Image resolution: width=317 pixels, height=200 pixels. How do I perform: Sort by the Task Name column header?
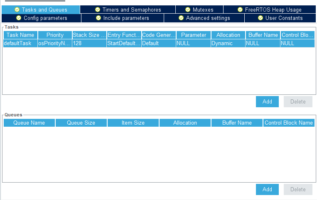pos(20,35)
